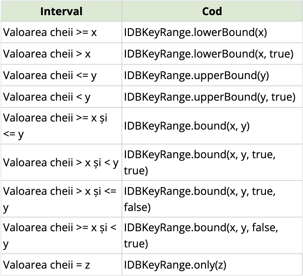Click the Interval column header

[61, 11]
